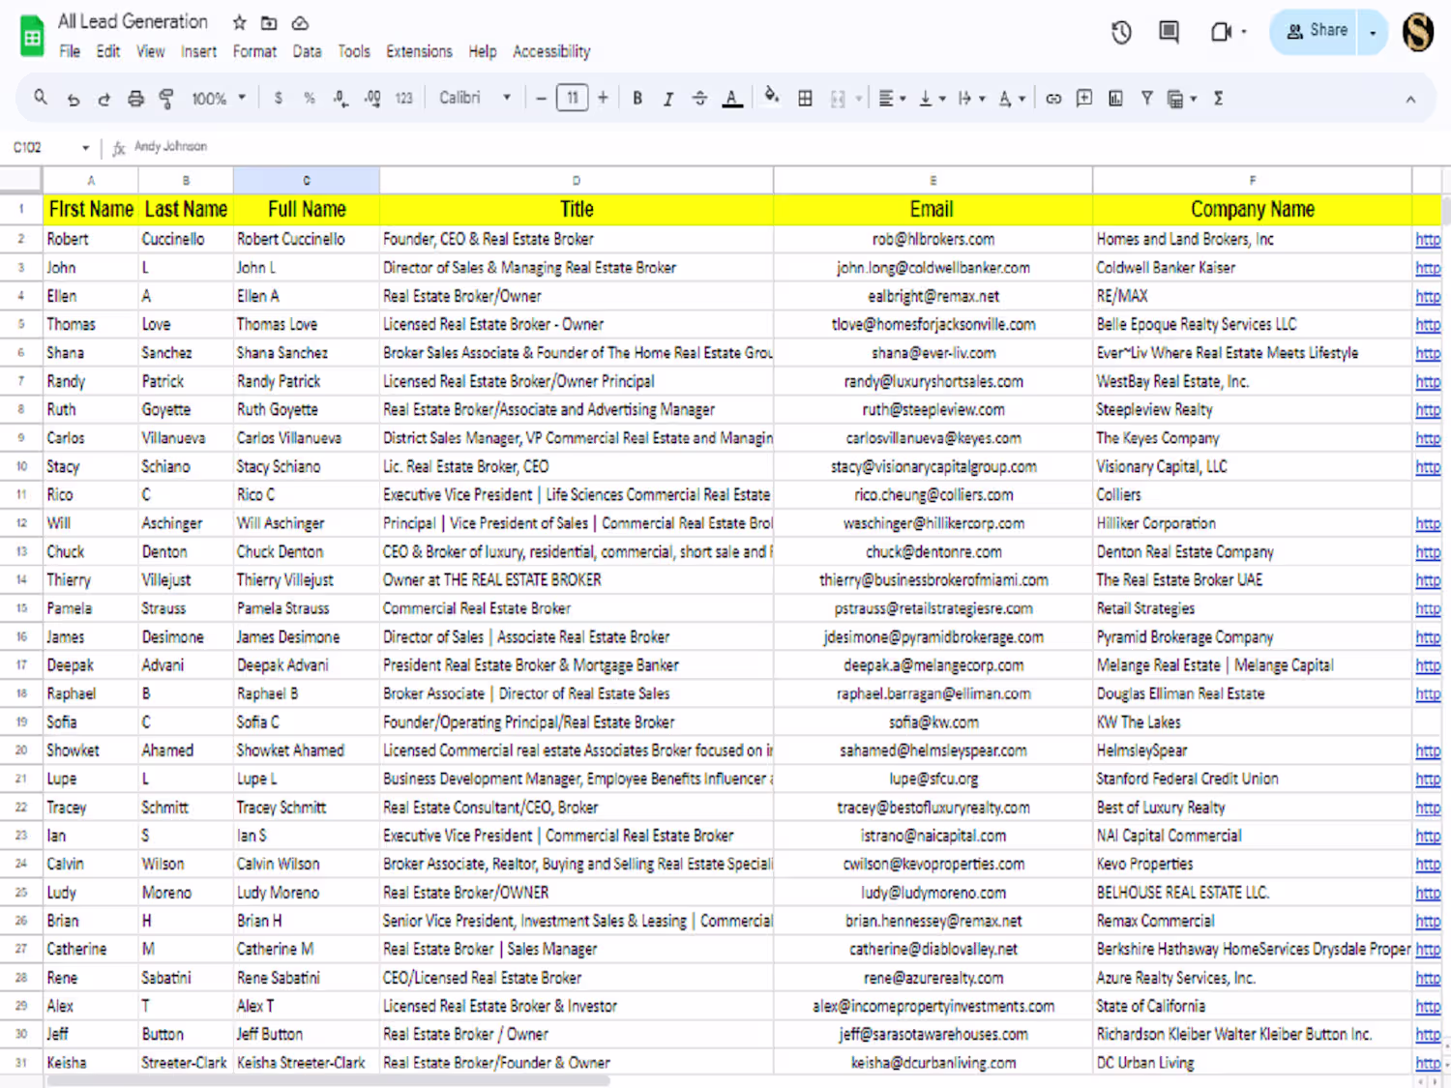Screen dimensions: 1451x1088
Task: Expand the 100% zoom dropdown
Action: (x=219, y=98)
